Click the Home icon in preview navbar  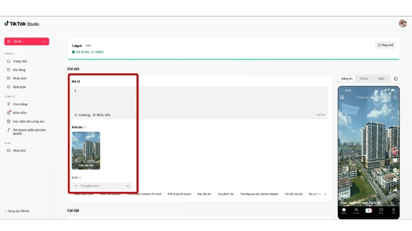point(344,210)
